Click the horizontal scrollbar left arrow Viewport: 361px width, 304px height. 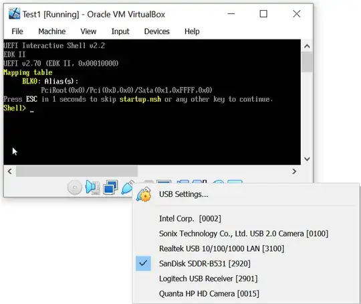click(9, 171)
